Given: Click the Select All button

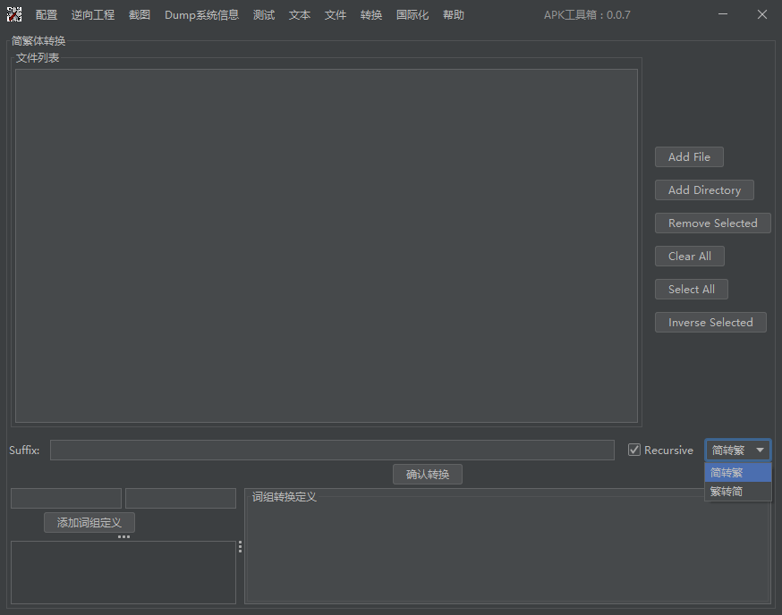Looking at the screenshot, I should tap(691, 290).
